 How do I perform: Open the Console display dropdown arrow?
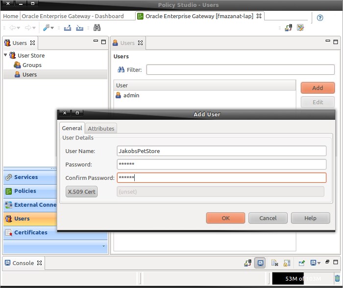click(319, 263)
